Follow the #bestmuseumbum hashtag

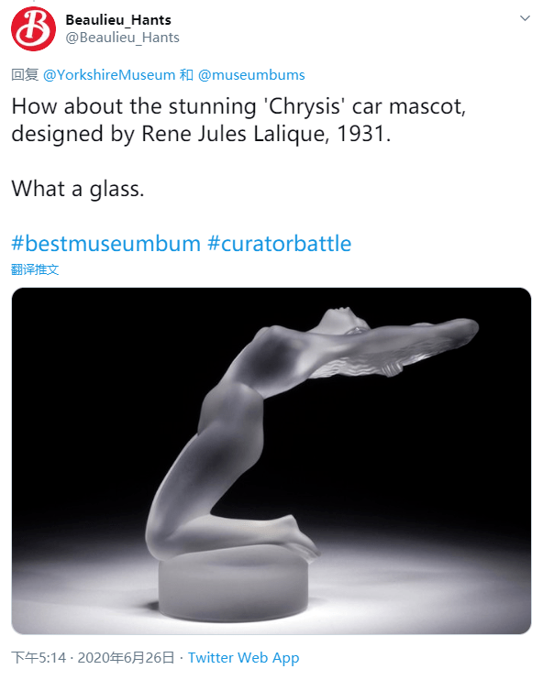tap(105, 243)
